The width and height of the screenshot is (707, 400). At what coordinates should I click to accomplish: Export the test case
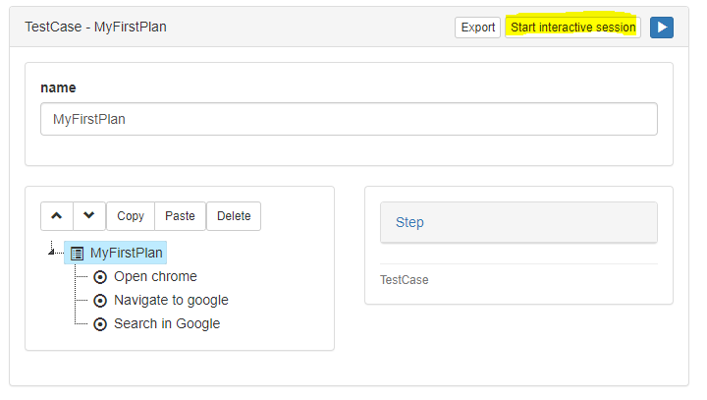[477, 28]
